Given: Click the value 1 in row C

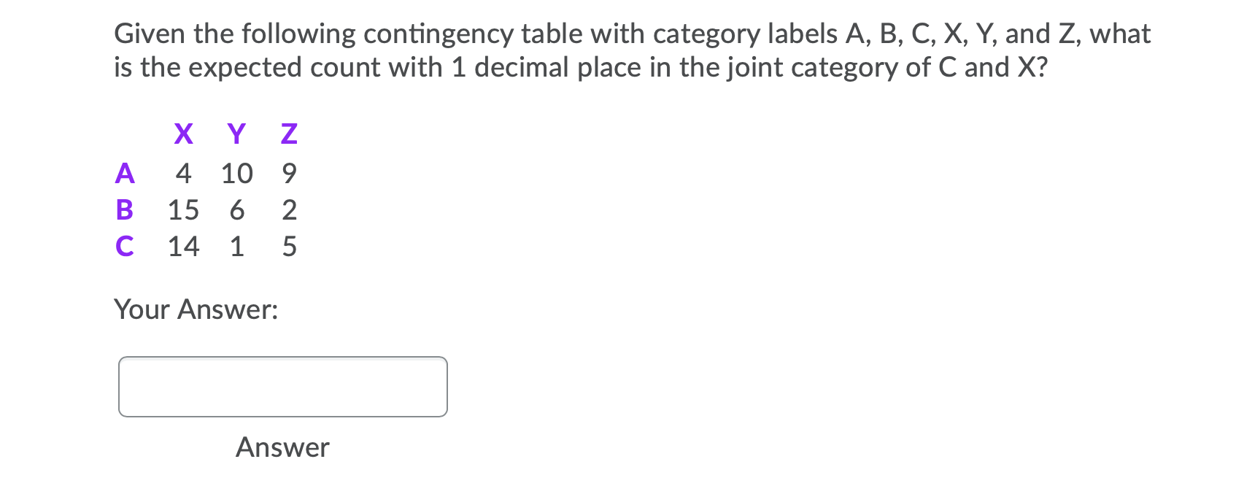Looking at the screenshot, I should tap(236, 246).
